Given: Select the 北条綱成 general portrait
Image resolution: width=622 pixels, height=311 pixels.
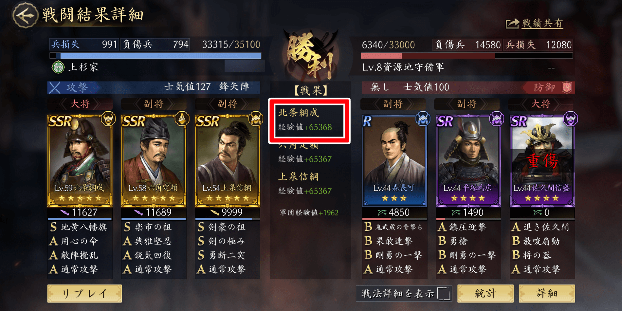Looking at the screenshot, I should [80, 160].
